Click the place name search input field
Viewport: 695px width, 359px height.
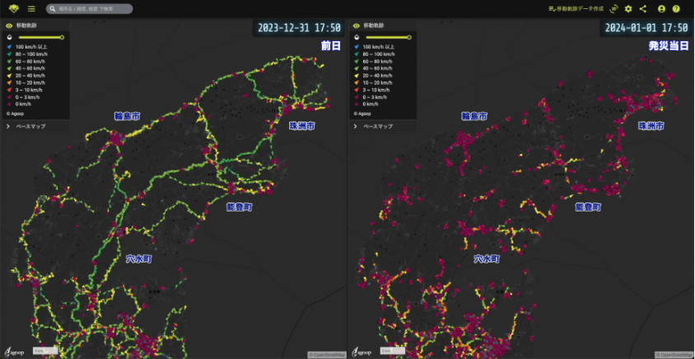pos(92,9)
